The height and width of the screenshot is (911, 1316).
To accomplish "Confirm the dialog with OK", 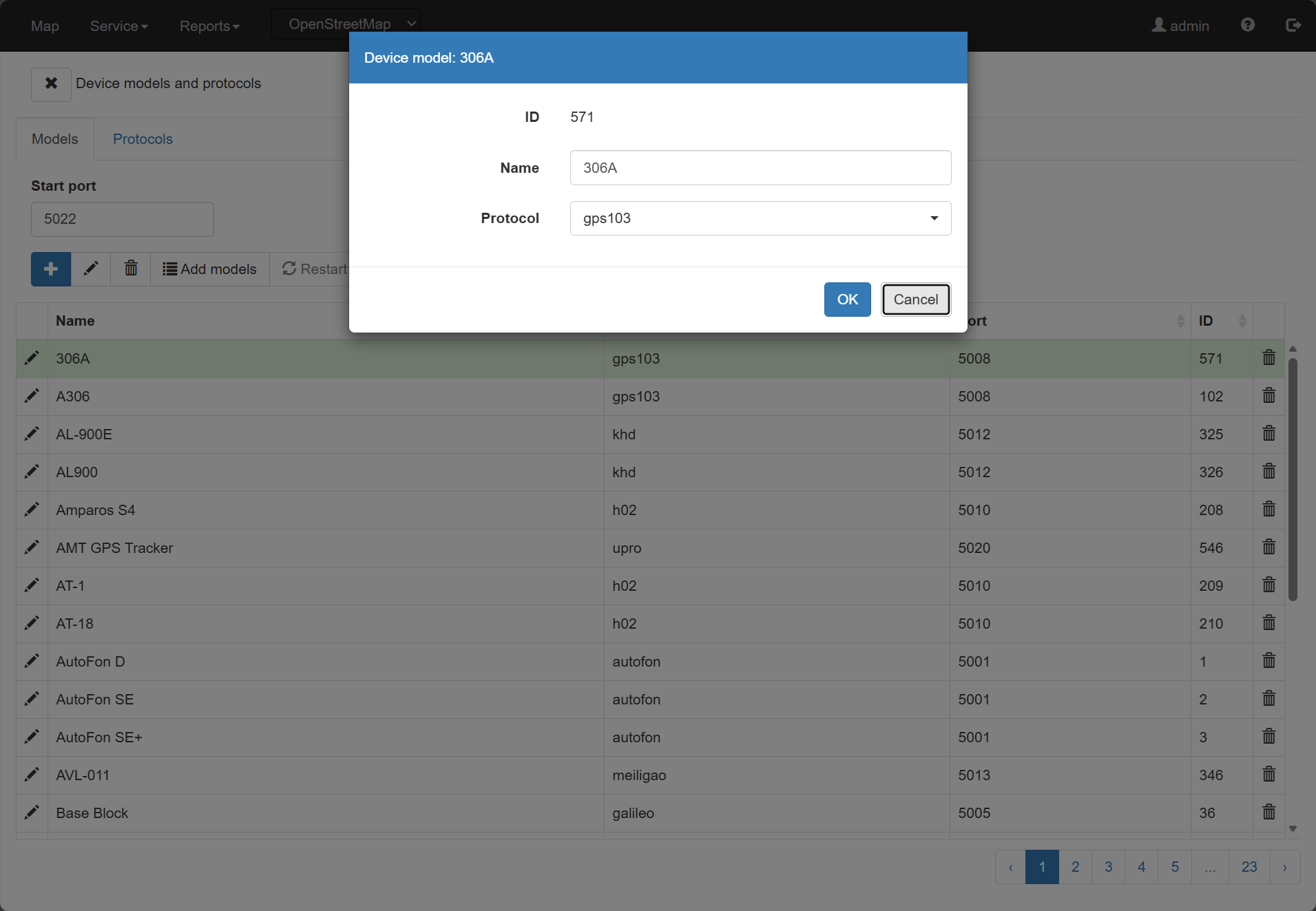I will pos(848,300).
